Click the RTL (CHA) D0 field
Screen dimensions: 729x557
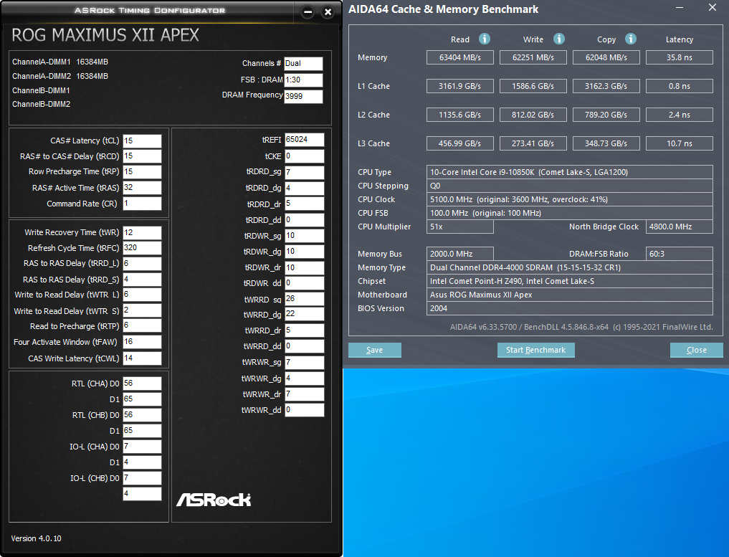coord(142,384)
